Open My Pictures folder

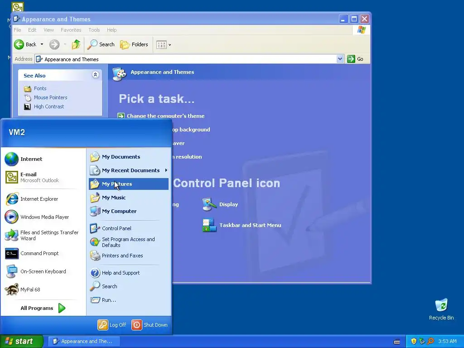tap(129, 184)
